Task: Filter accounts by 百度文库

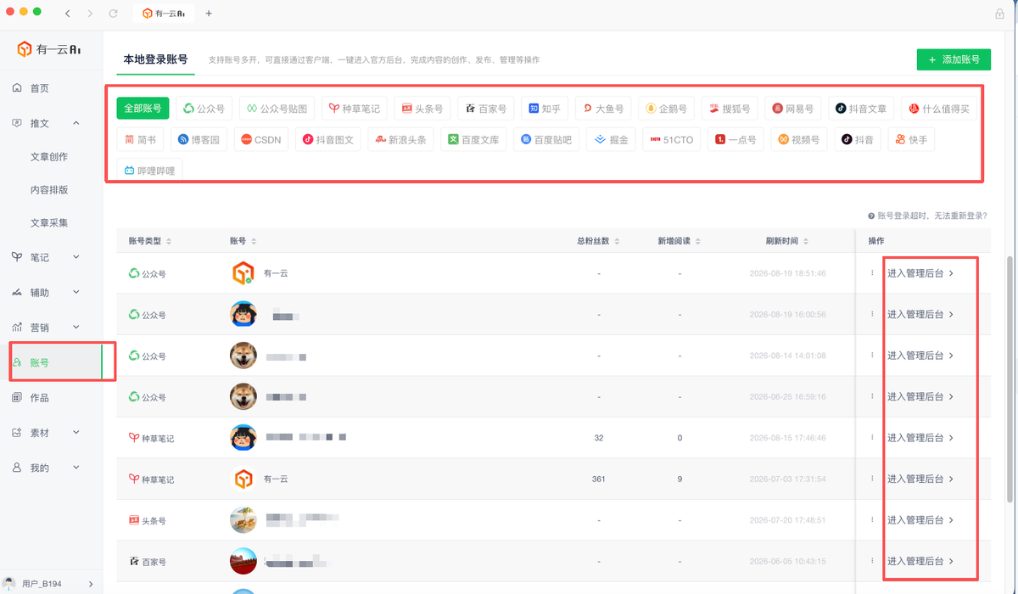Action: tap(473, 140)
